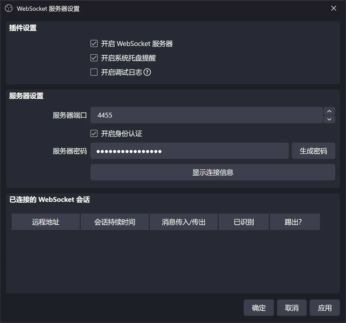Click the 生成密码 button
The height and width of the screenshot is (323, 346).
313,151
